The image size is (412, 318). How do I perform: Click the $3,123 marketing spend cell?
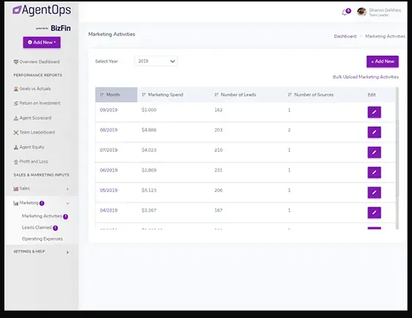(x=149, y=190)
